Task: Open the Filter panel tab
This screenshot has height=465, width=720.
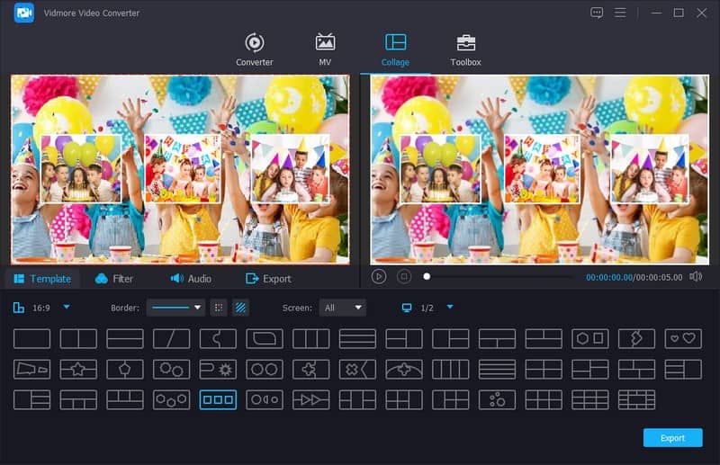Action: [114, 279]
